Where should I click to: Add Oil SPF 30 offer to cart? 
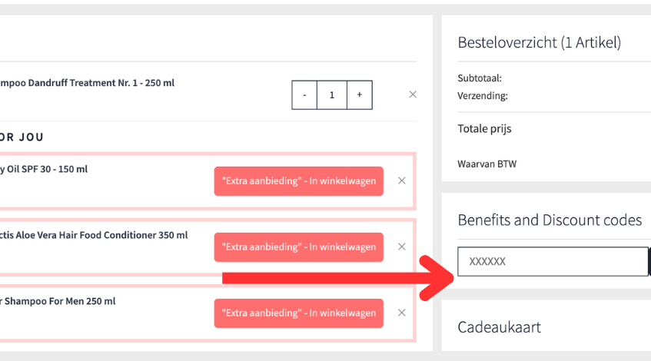[x=298, y=180]
